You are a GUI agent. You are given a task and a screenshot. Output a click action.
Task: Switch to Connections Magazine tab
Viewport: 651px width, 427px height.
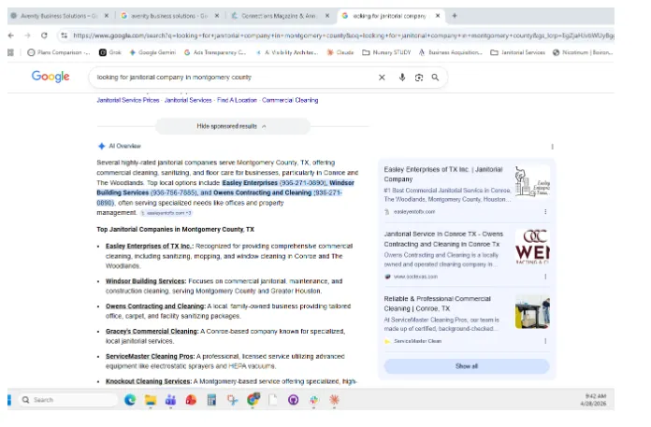pyautogui.click(x=279, y=16)
